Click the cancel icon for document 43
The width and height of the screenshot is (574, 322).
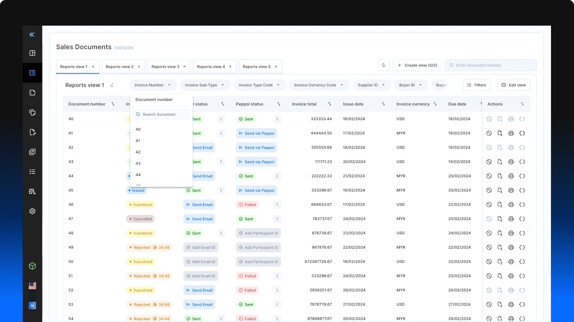tap(489, 162)
